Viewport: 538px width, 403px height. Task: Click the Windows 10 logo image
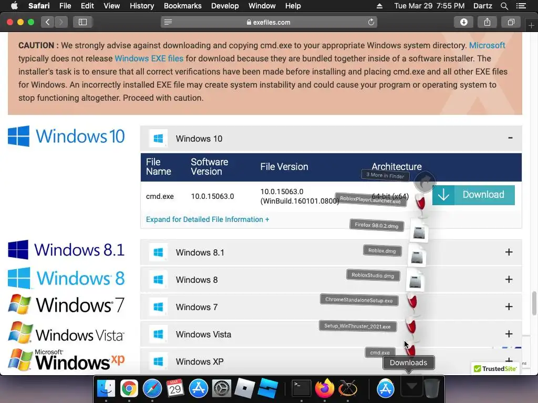(67, 136)
